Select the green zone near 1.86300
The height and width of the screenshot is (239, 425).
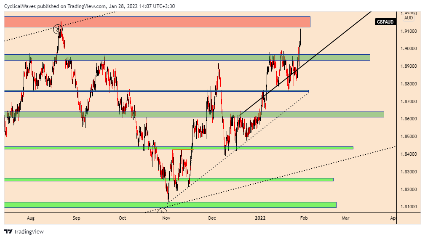[x=194, y=114]
